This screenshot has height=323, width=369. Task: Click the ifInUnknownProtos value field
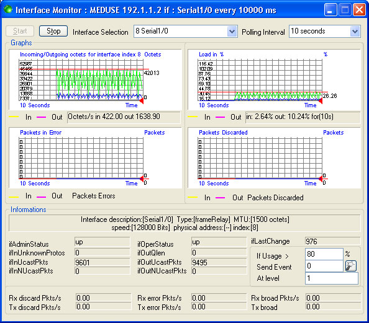102,252
